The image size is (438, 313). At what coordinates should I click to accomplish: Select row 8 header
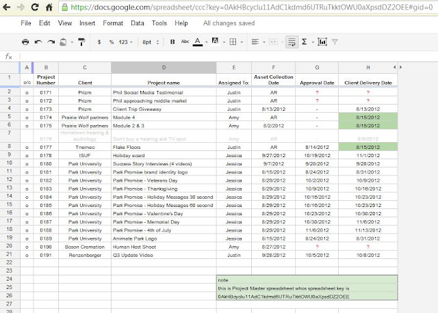point(10,146)
